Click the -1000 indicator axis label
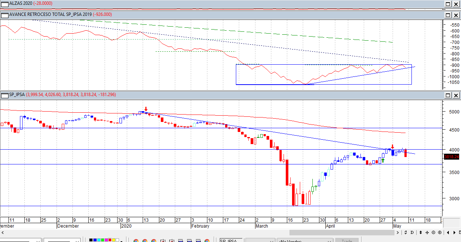This screenshot has width=461, height=242. click(453, 77)
